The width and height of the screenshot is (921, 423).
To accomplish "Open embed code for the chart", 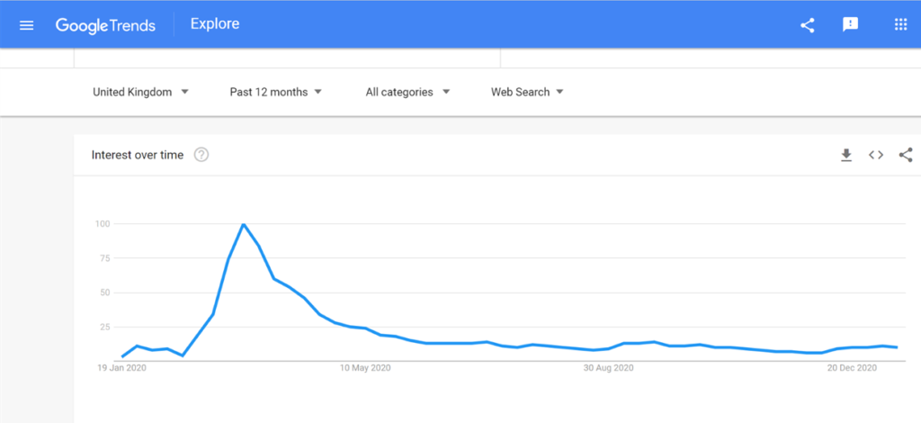I will [876, 155].
